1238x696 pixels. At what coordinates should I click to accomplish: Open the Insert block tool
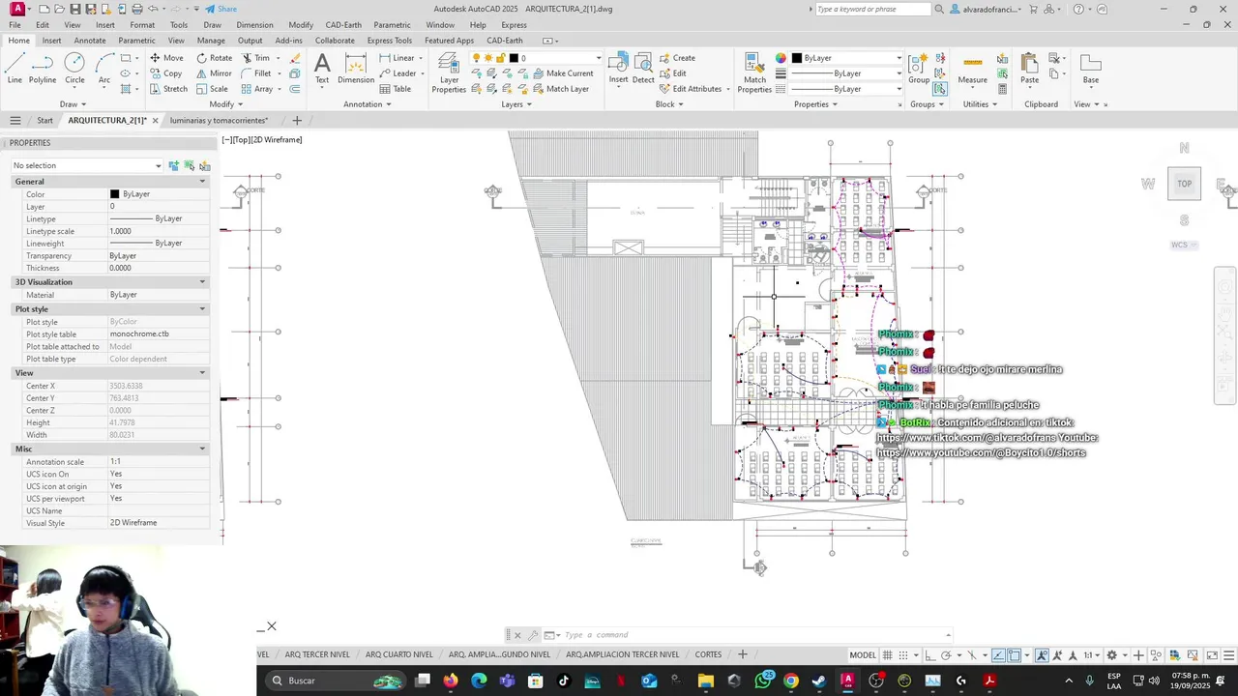[618, 68]
